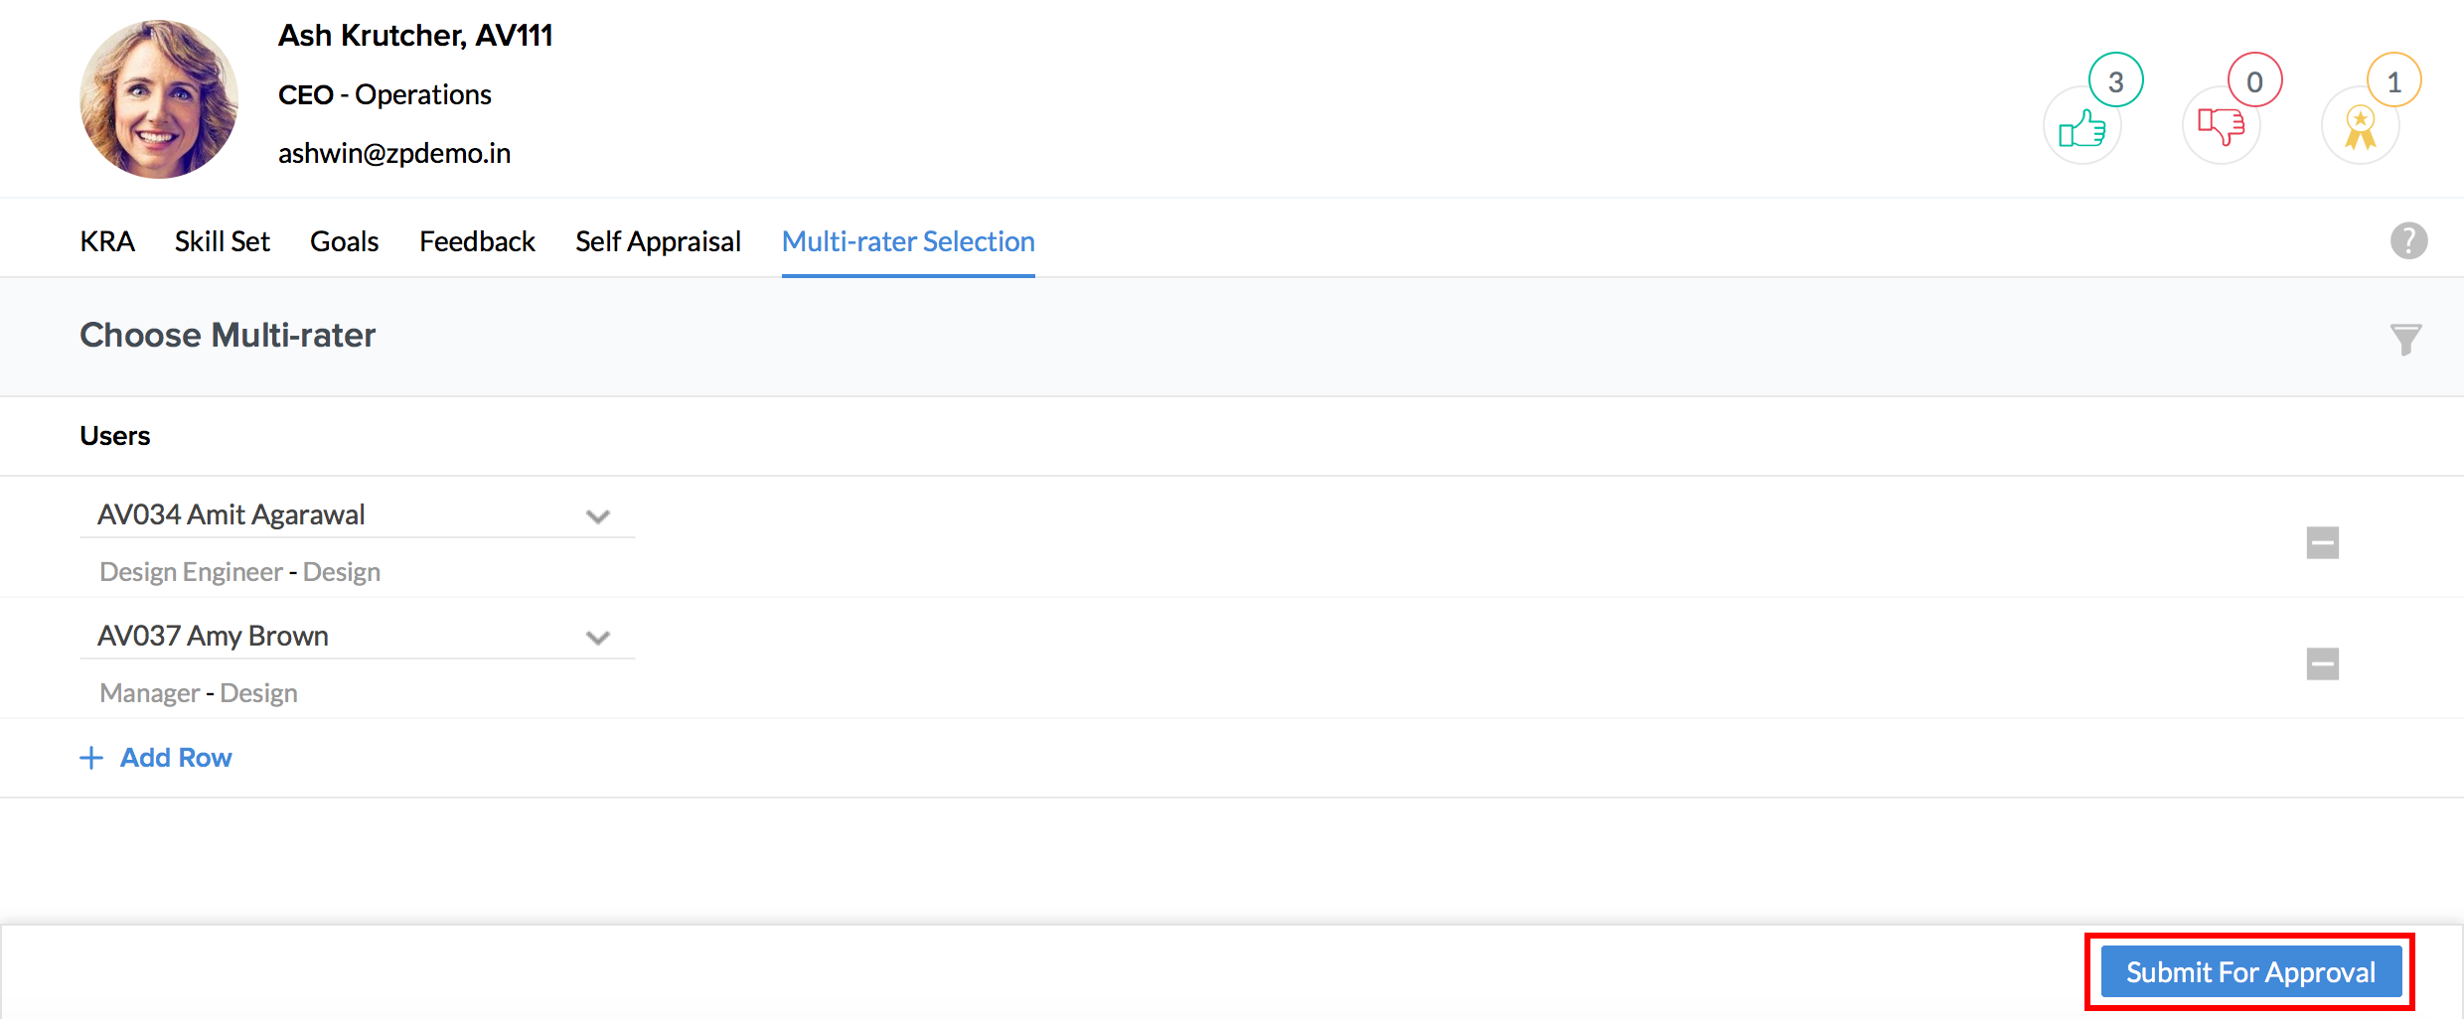Switch to the KRA tab
The width and height of the screenshot is (2464, 1019).
[x=107, y=241]
